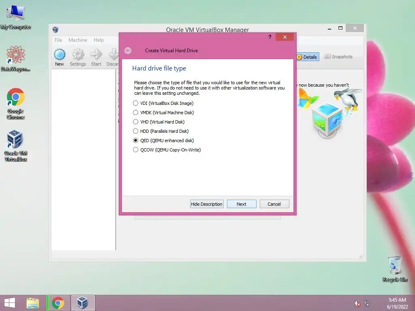
Task: Open File Explorer from taskbar
Action: pos(32,303)
